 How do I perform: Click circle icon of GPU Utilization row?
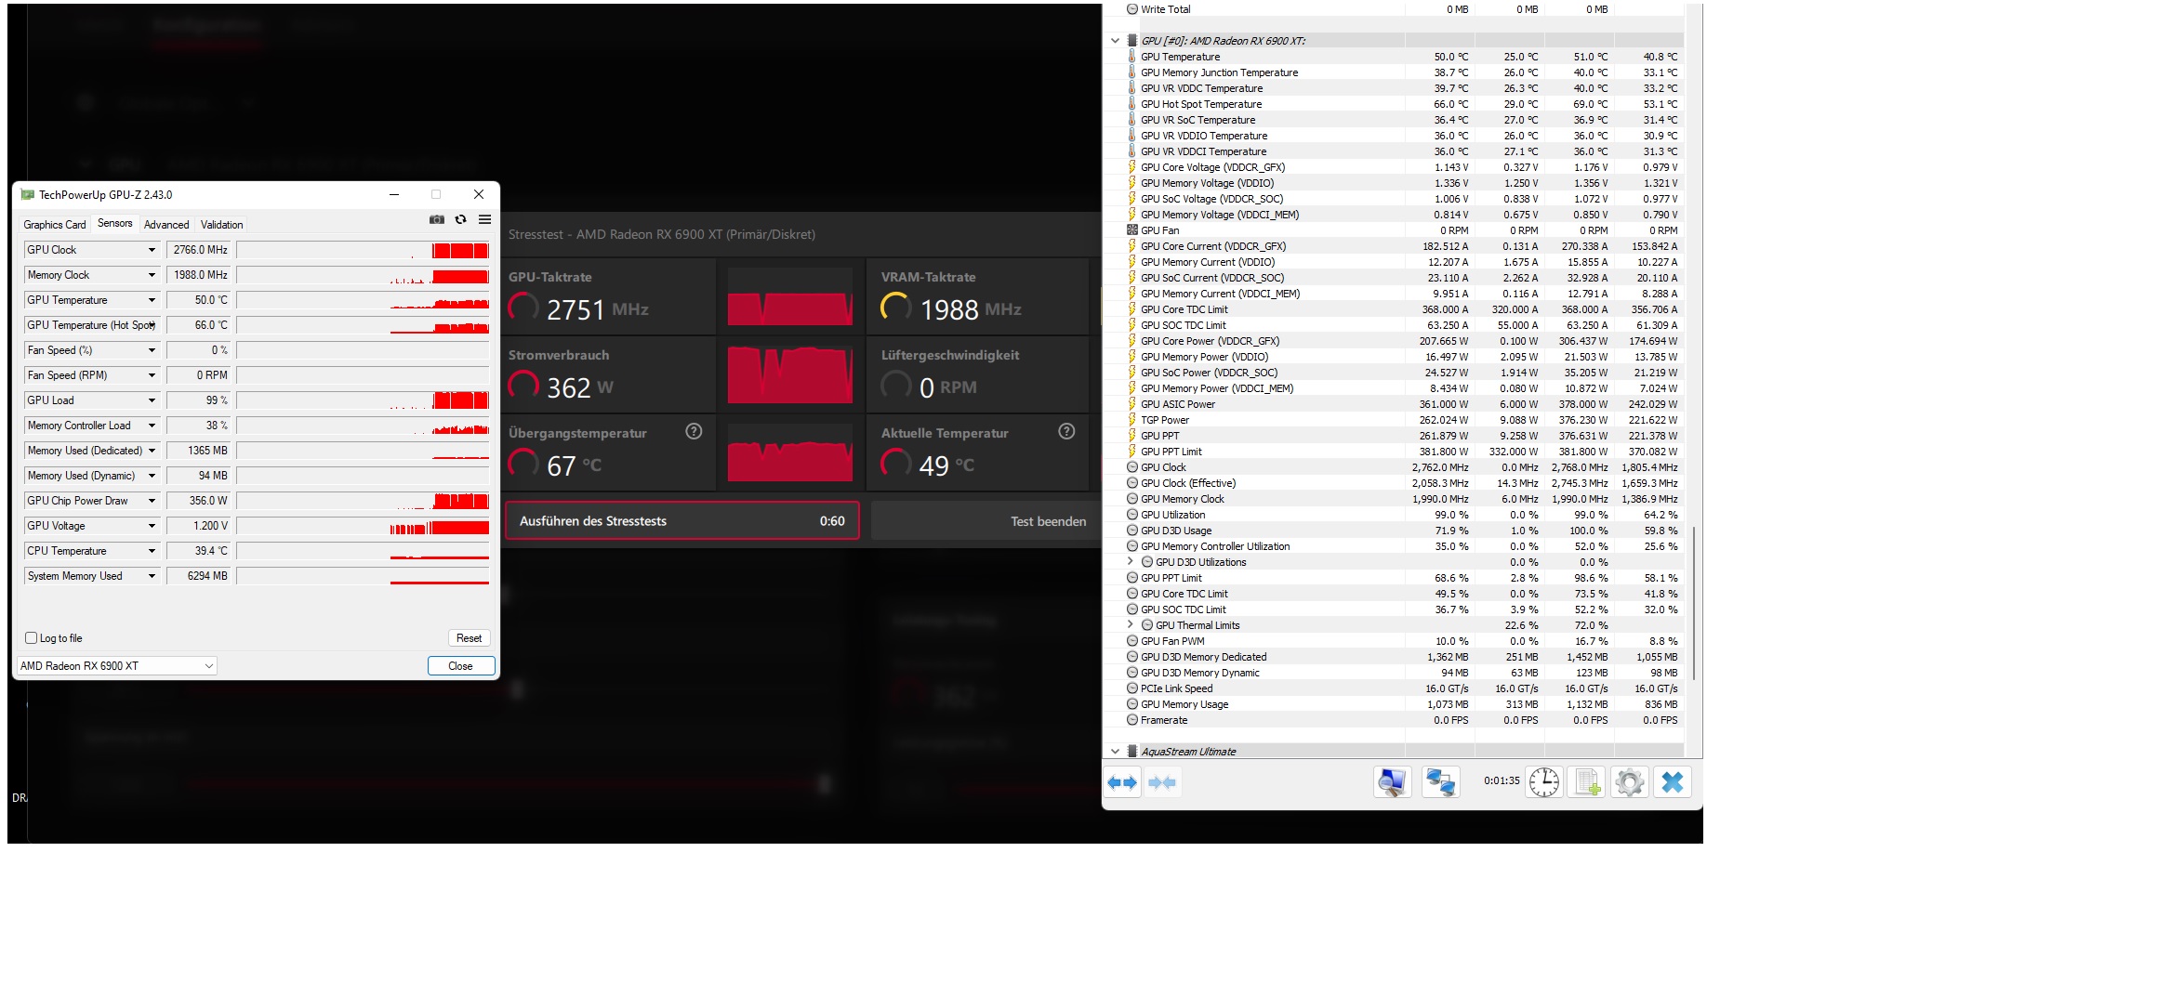pos(1131,515)
